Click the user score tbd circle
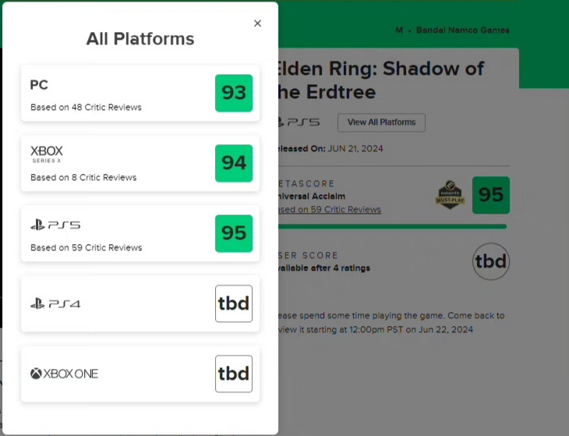This screenshot has width=569, height=436. 490,261
